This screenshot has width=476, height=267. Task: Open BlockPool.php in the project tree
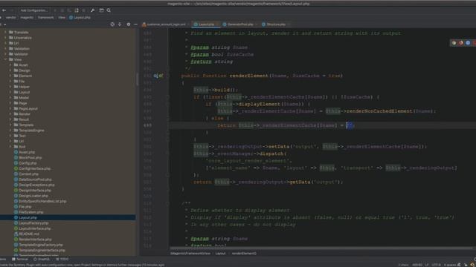(x=28, y=157)
